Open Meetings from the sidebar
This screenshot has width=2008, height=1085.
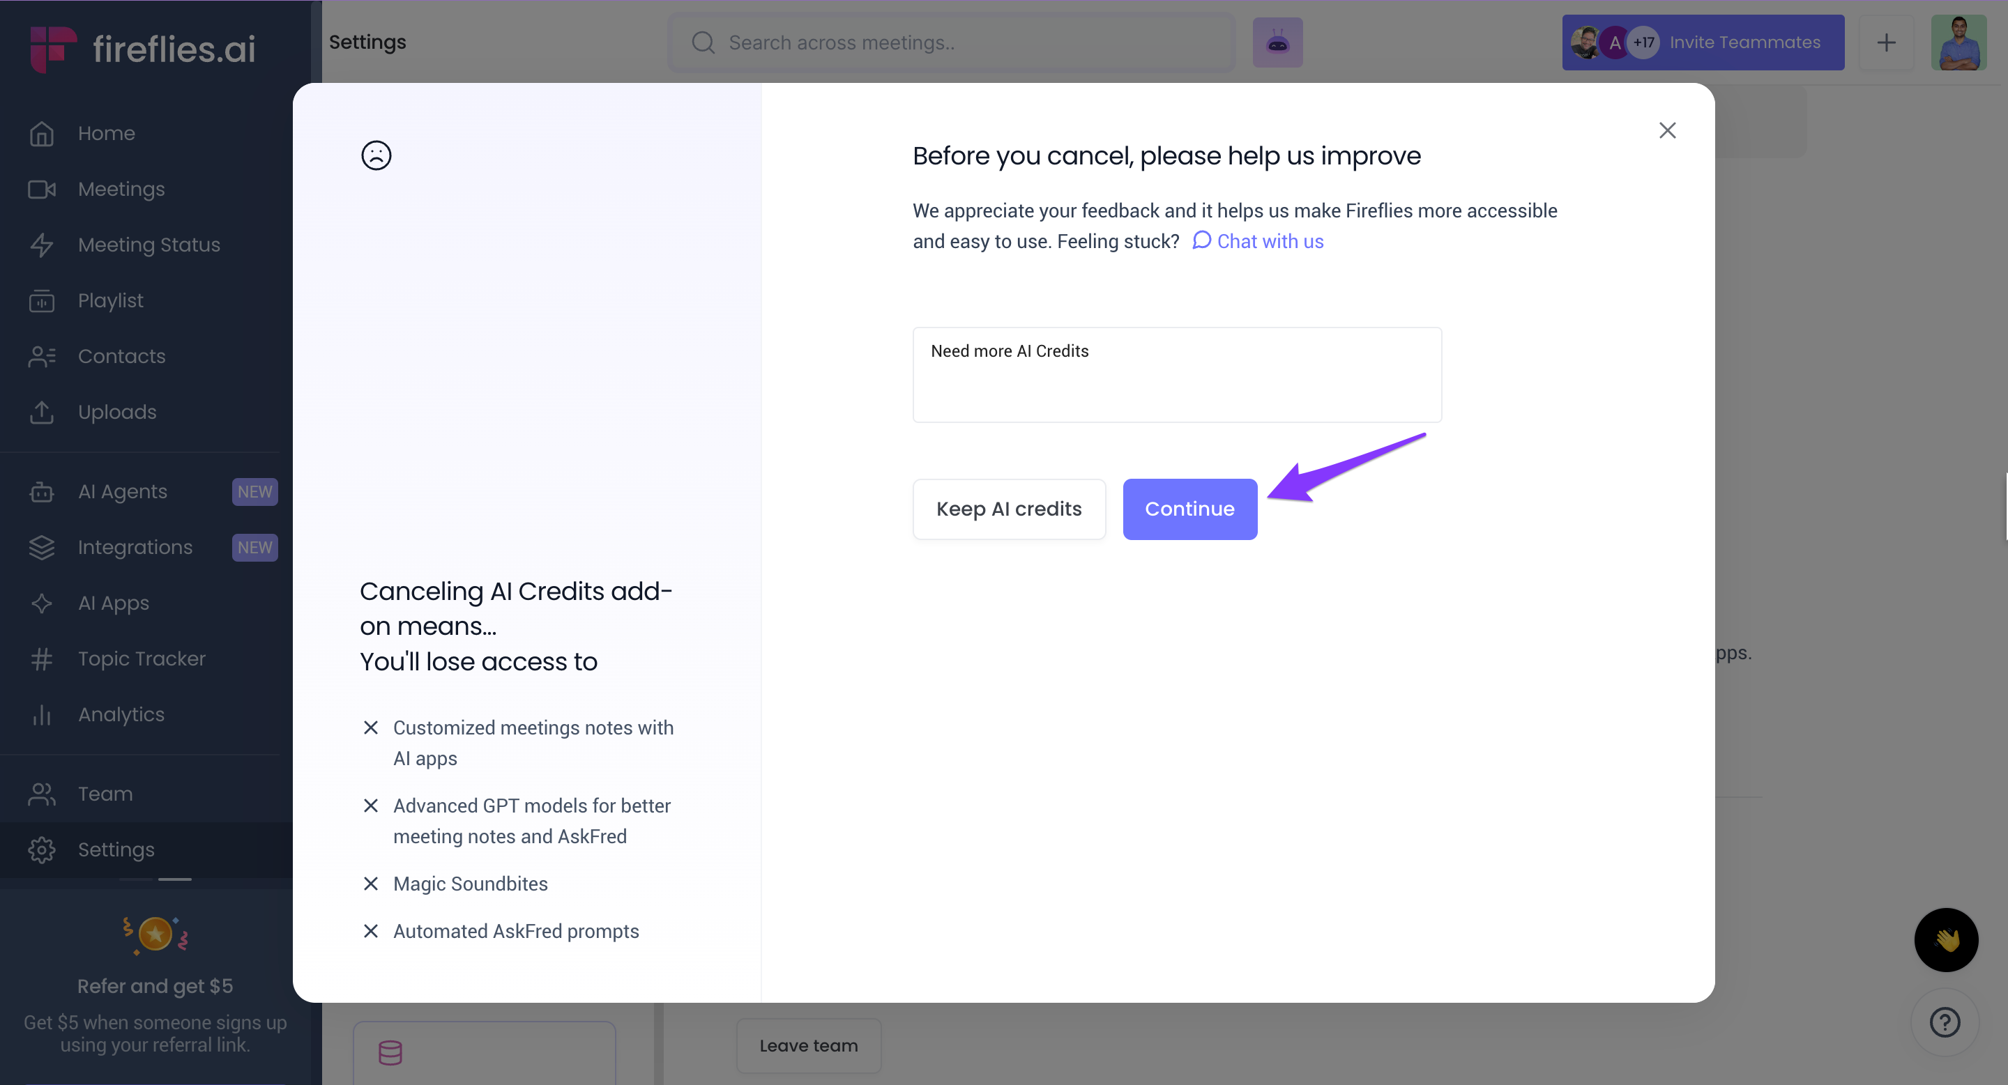121,190
